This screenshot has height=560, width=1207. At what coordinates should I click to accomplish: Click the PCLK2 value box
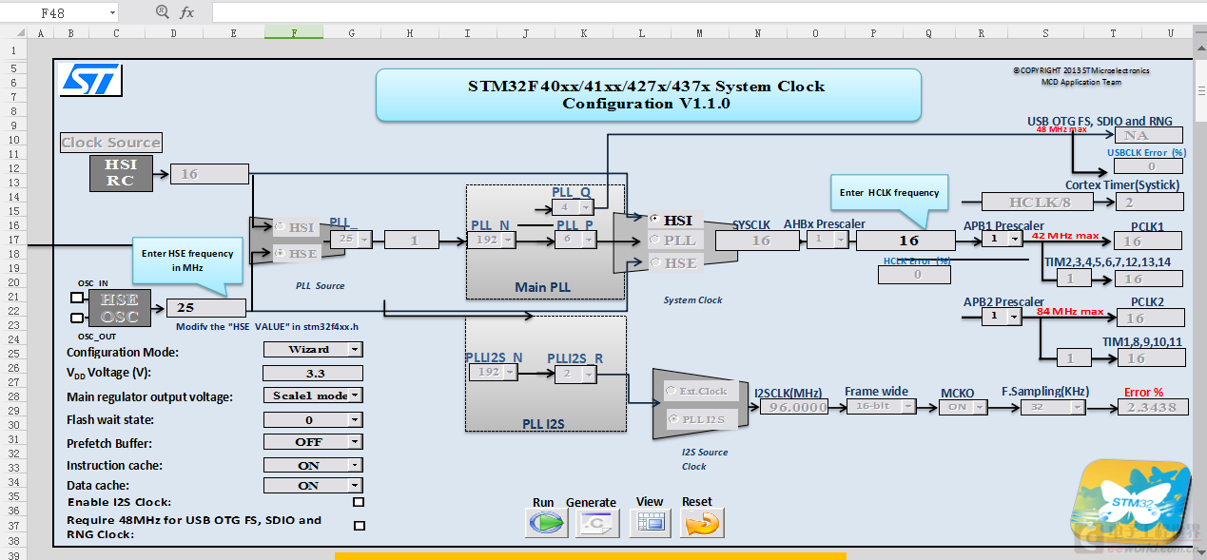(1152, 319)
